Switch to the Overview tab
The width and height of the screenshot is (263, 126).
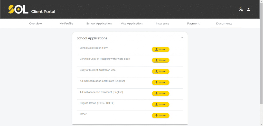coord(35,24)
